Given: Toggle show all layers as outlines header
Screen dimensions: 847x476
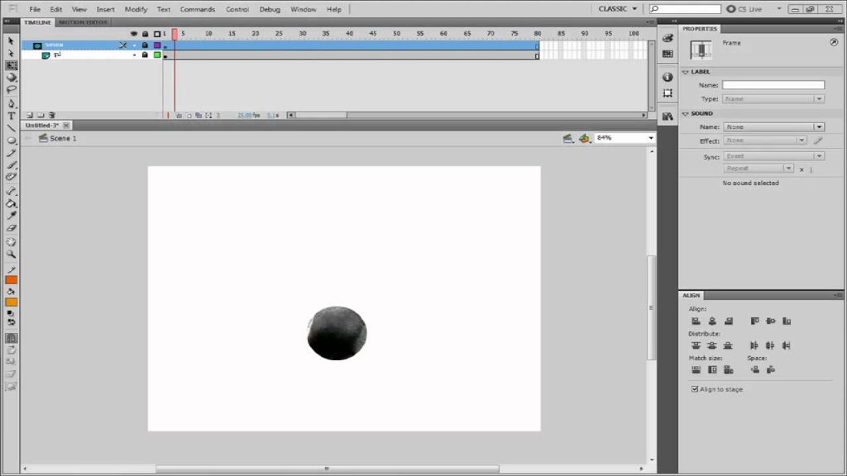Looking at the screenshot, I should (x=157, y=33).
